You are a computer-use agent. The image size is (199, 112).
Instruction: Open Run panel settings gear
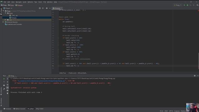click(195, 76)
